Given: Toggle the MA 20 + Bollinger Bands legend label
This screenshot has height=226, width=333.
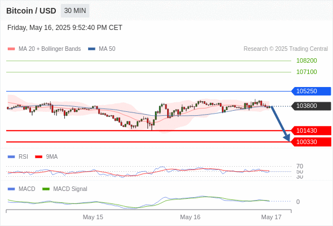Looking at the screenshot, I should (x=50, y=49).
